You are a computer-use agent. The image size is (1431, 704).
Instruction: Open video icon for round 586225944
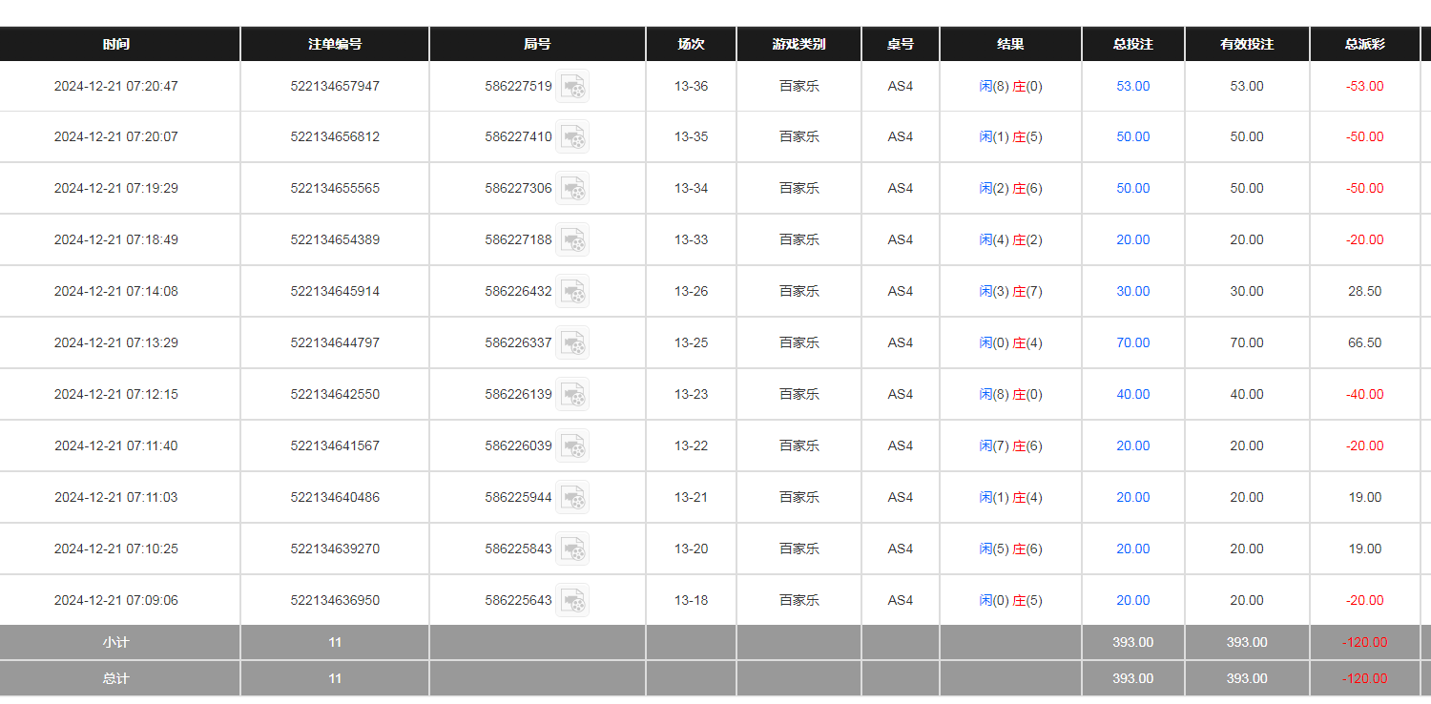point(572,497)
